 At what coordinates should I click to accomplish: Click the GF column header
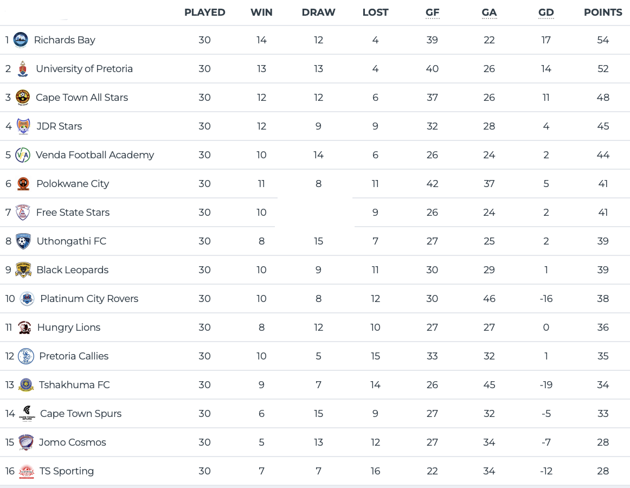coord(432,12)
